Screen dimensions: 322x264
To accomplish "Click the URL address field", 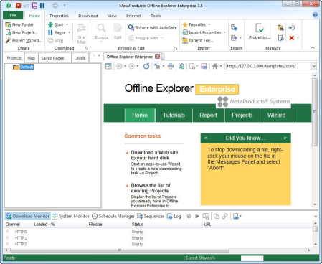I will pos(268,66).
